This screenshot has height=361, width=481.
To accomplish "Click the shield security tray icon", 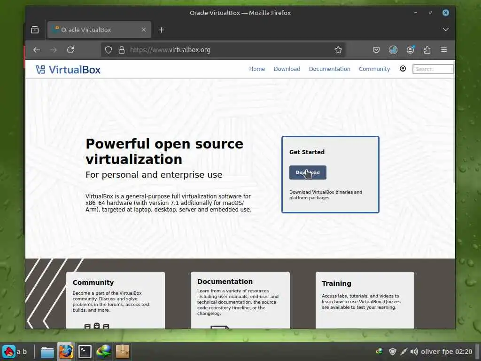I will [x=392, y=352].
